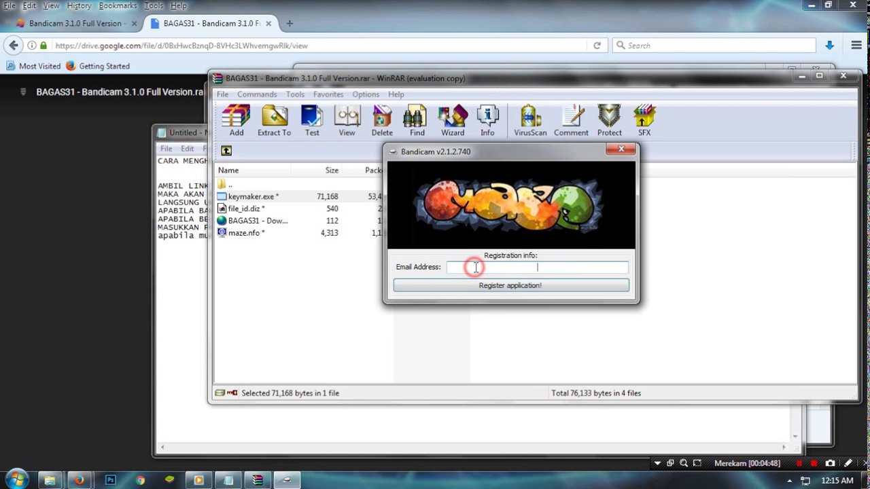Reload the current page
This screenshot has width=870, height=489.
[x=597, y=46]
